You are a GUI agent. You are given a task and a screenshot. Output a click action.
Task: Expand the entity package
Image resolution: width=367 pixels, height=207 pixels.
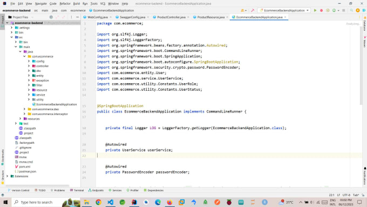tap(29, 76)
